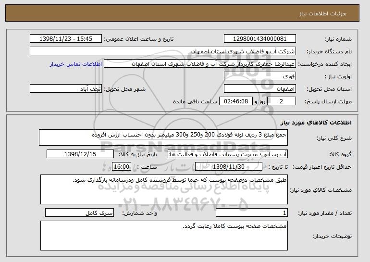Click the label شهر محل تحویل
Image resolution: width=370 pixels, height=262 pixels.
pos(125,89)
